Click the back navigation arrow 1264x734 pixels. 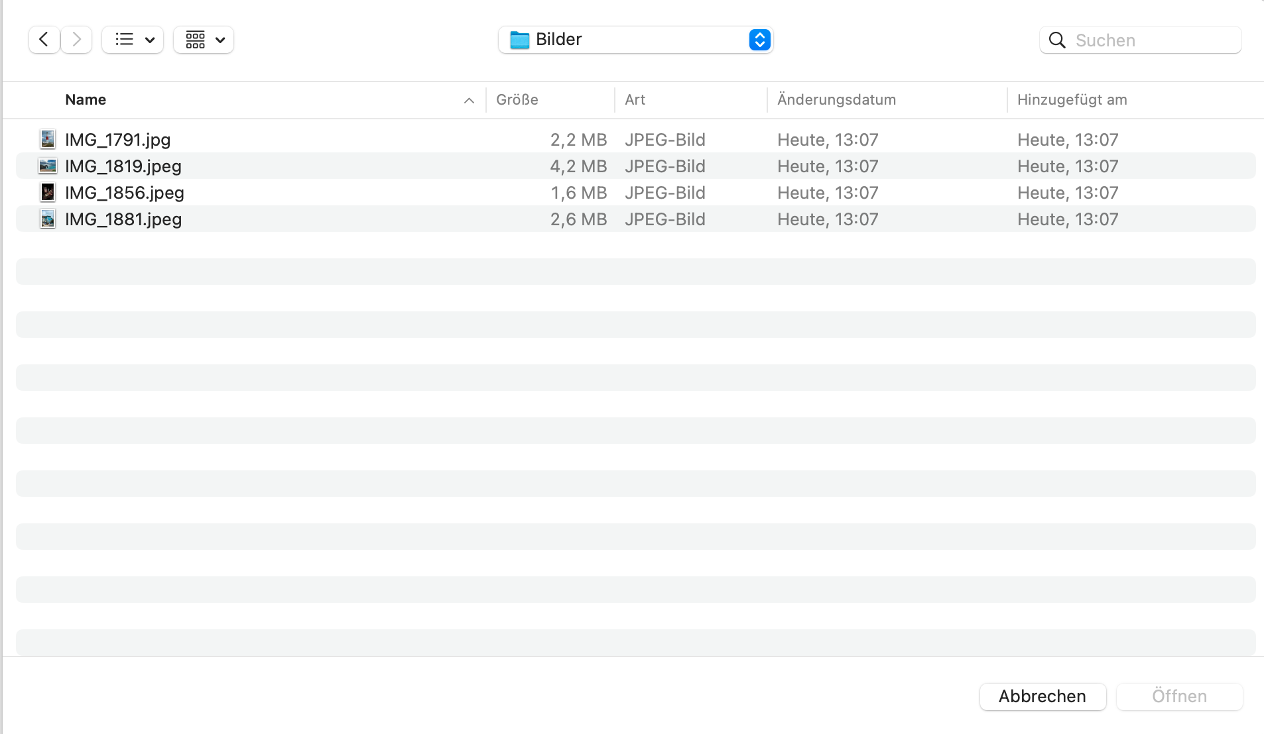pyautogui.click(x=44, y=40)
